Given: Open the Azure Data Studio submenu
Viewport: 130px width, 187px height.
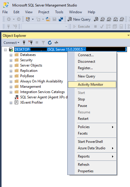Looking at the screenshot, I should pos(92,148).
